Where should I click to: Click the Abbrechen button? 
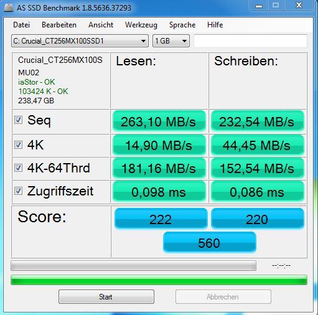pyautogui.click(x=223, y=297)
